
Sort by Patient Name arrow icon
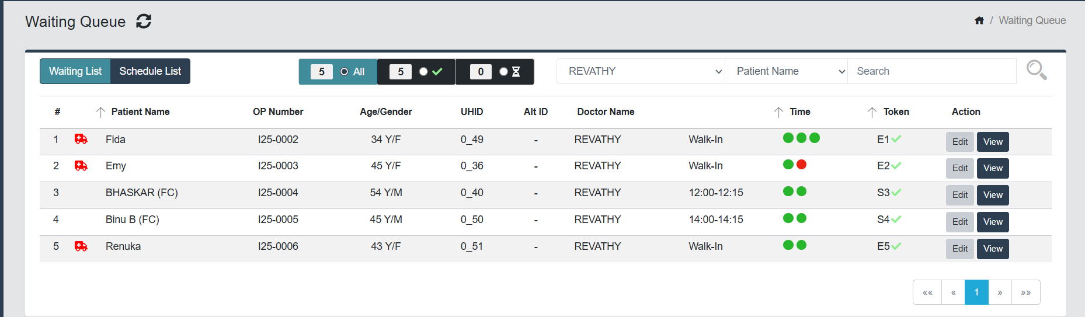[100, 112]
